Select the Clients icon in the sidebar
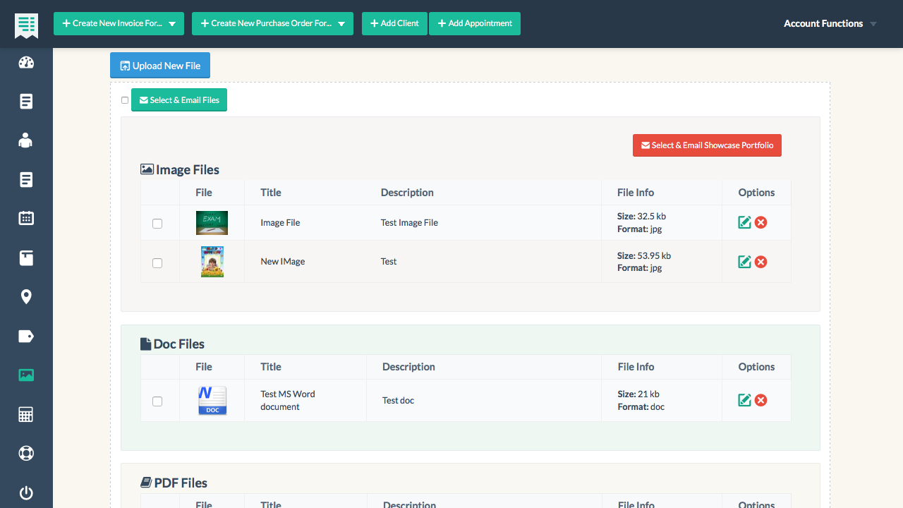The width and height of the screenshot is (903, 508). (x=26, y=140)
